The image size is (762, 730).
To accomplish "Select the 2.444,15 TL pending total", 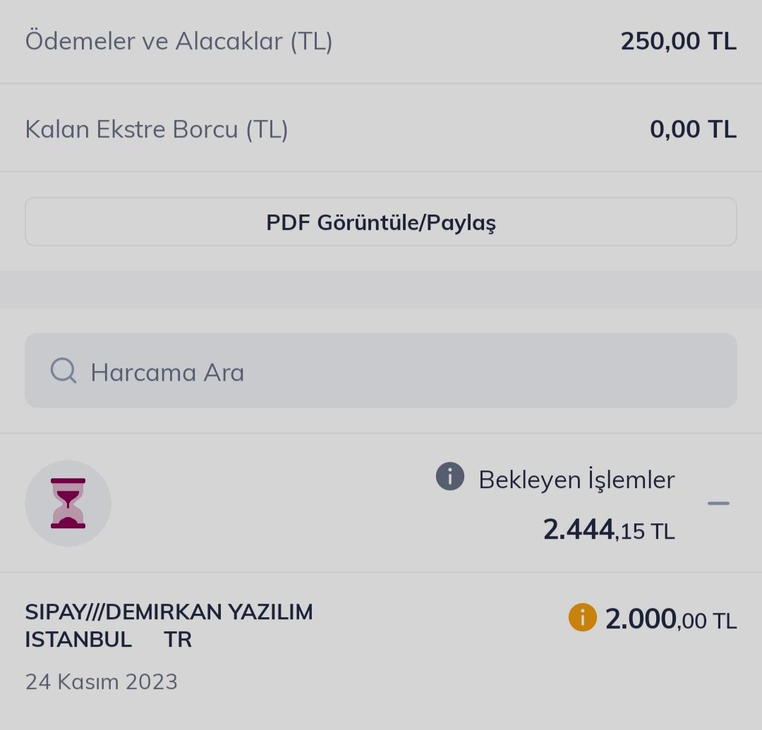I will click(x=609, y=530).
